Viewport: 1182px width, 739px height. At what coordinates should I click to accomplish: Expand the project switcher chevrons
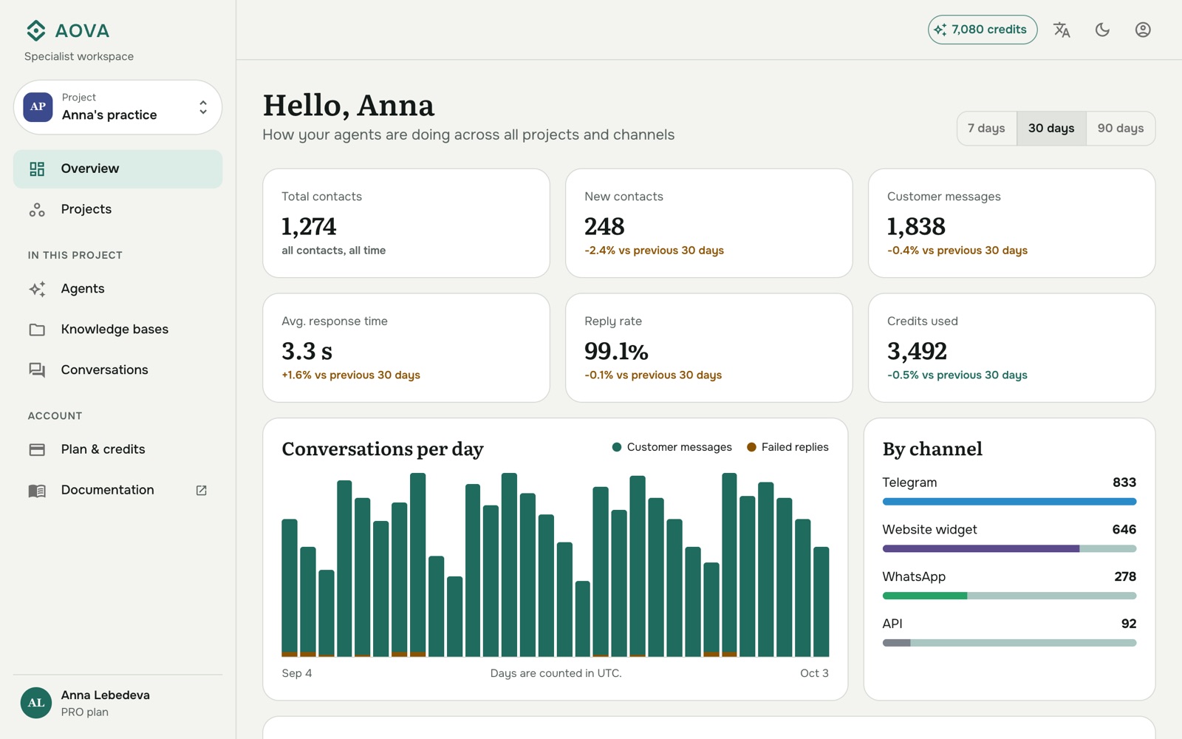click(x=203, y=107)
